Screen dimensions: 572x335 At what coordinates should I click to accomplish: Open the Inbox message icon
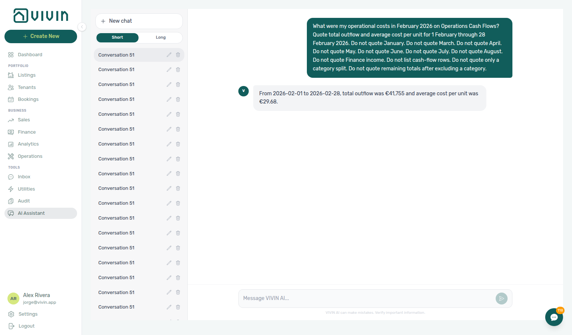pos(11,177)
